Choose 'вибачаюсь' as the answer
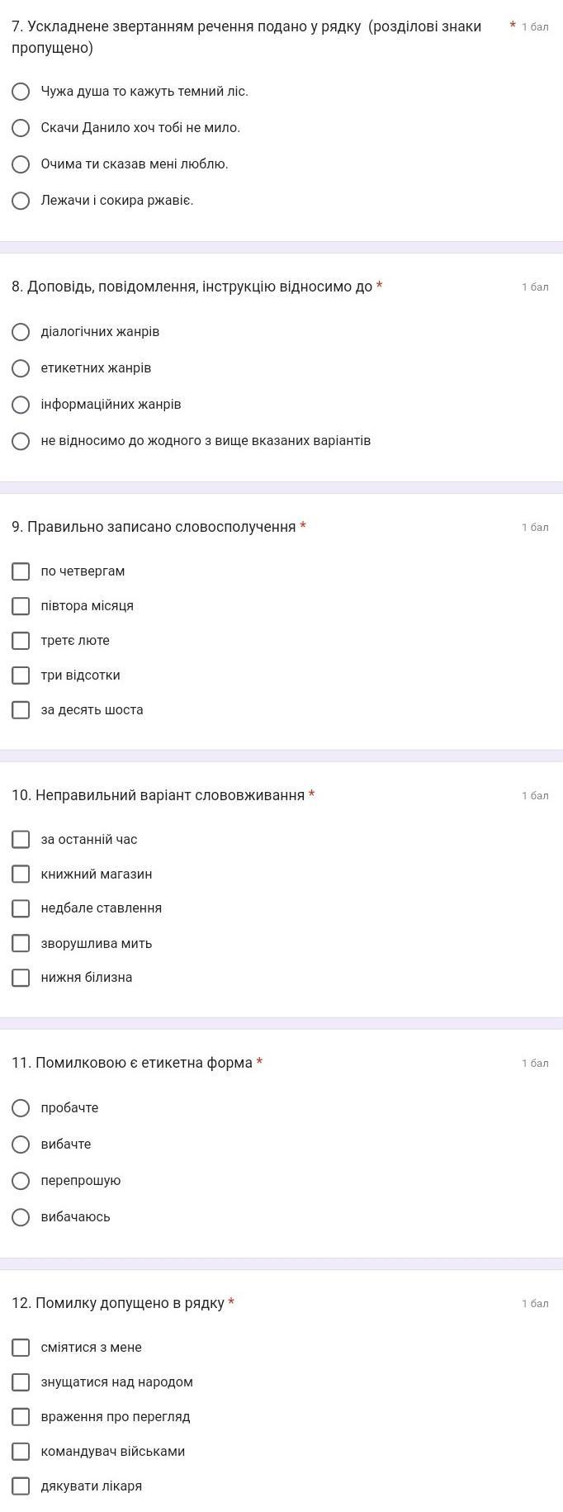The height and width of the screenshot is (1512, 563). (x=21, y=1217)
